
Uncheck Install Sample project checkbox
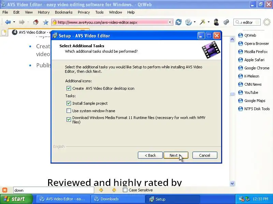point(69,103)
